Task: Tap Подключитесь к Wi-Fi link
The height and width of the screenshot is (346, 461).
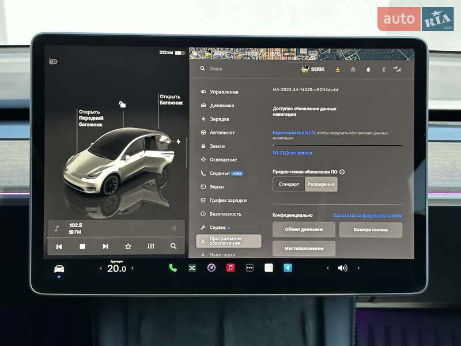Action: coord(294,133)
